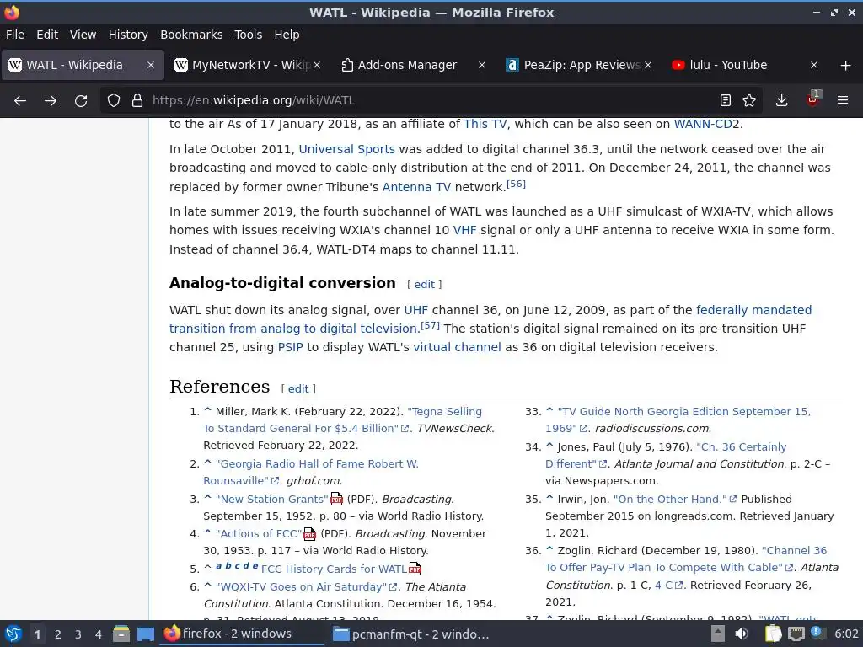Open WQXI-TV Goes on Air Saturday reference

coord(301,586)
